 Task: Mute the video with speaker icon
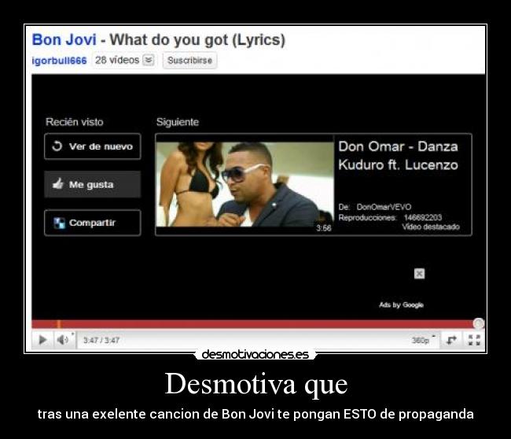[63, 340]
